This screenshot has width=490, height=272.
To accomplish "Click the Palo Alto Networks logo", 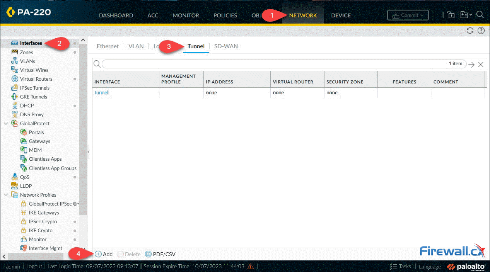I will [x=466, y=266].
